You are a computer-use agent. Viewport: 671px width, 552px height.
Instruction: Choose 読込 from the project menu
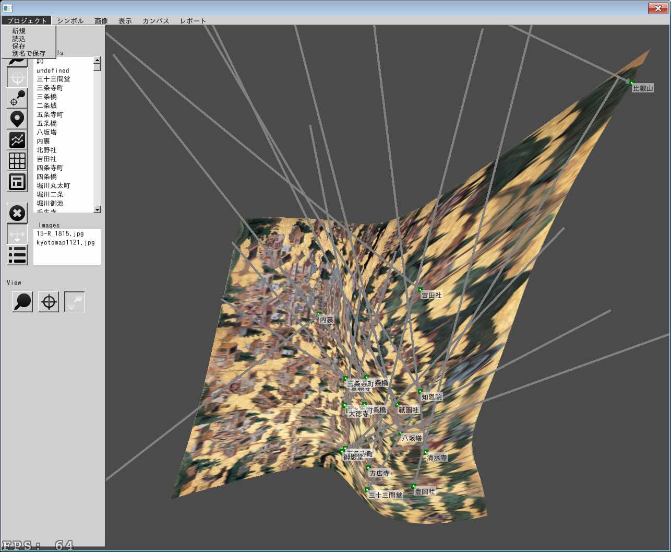click(19, 39)
